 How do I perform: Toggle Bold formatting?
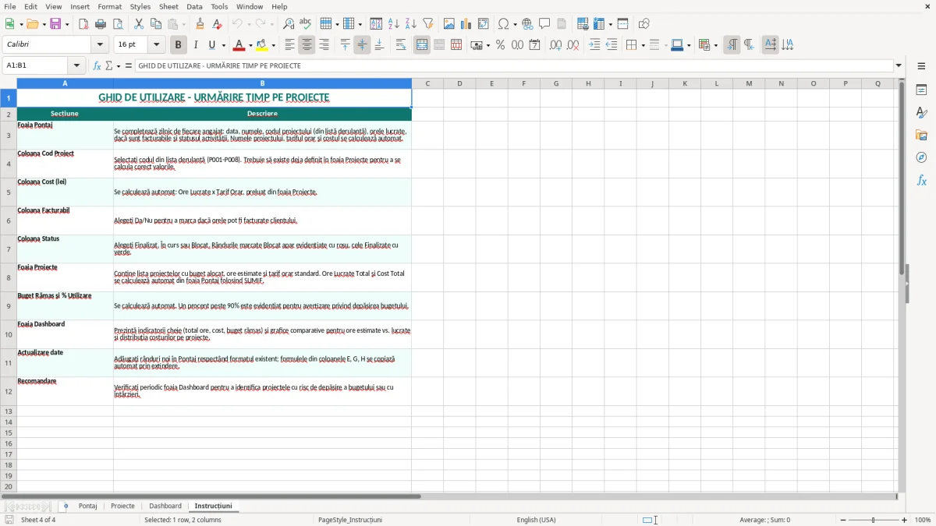click(x=178, y=45)
